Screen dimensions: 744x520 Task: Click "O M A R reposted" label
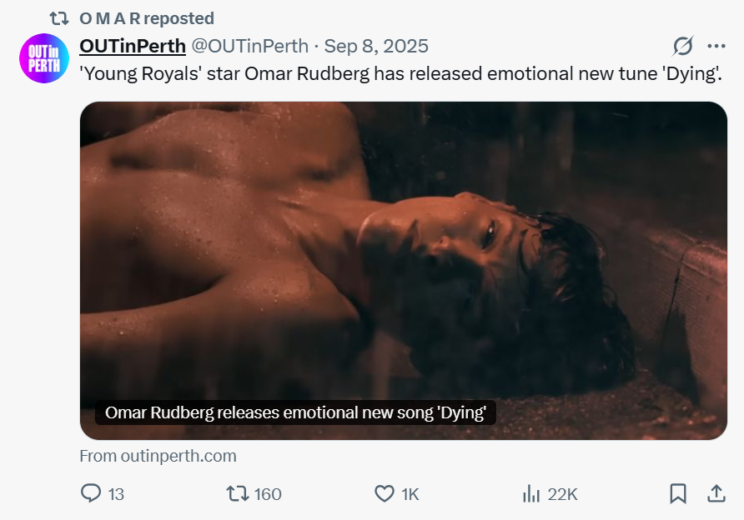pos(147,17)
